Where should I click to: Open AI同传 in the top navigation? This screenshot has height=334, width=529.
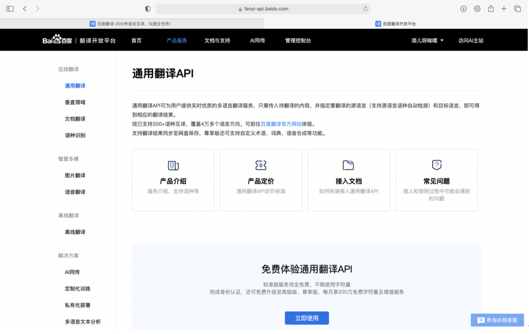click(257, 41)
